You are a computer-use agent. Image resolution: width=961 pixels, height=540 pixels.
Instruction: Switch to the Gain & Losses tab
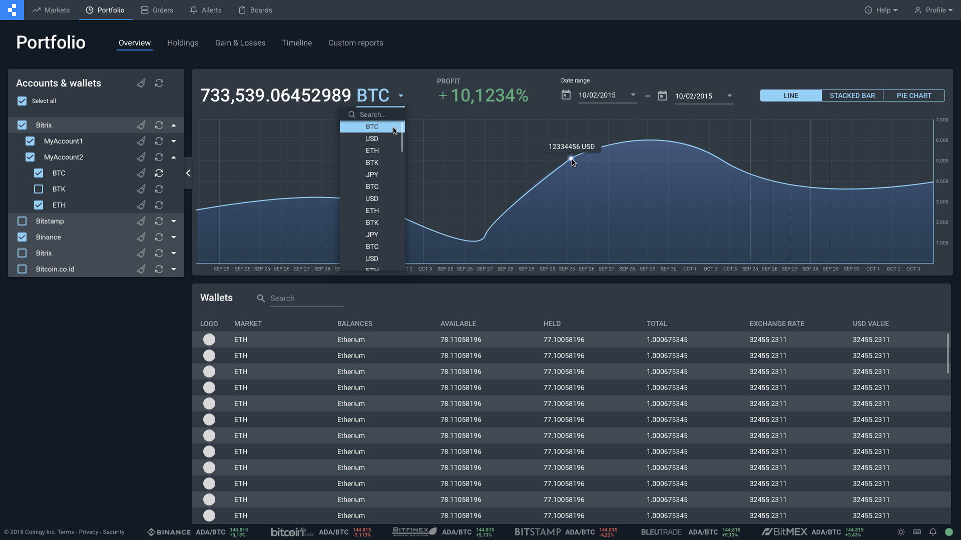(240, 43)
